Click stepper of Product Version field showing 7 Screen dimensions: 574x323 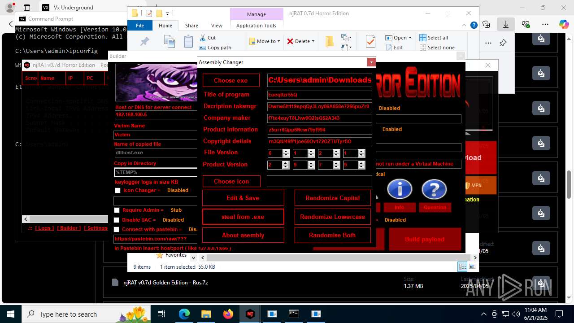coord(336,165)
